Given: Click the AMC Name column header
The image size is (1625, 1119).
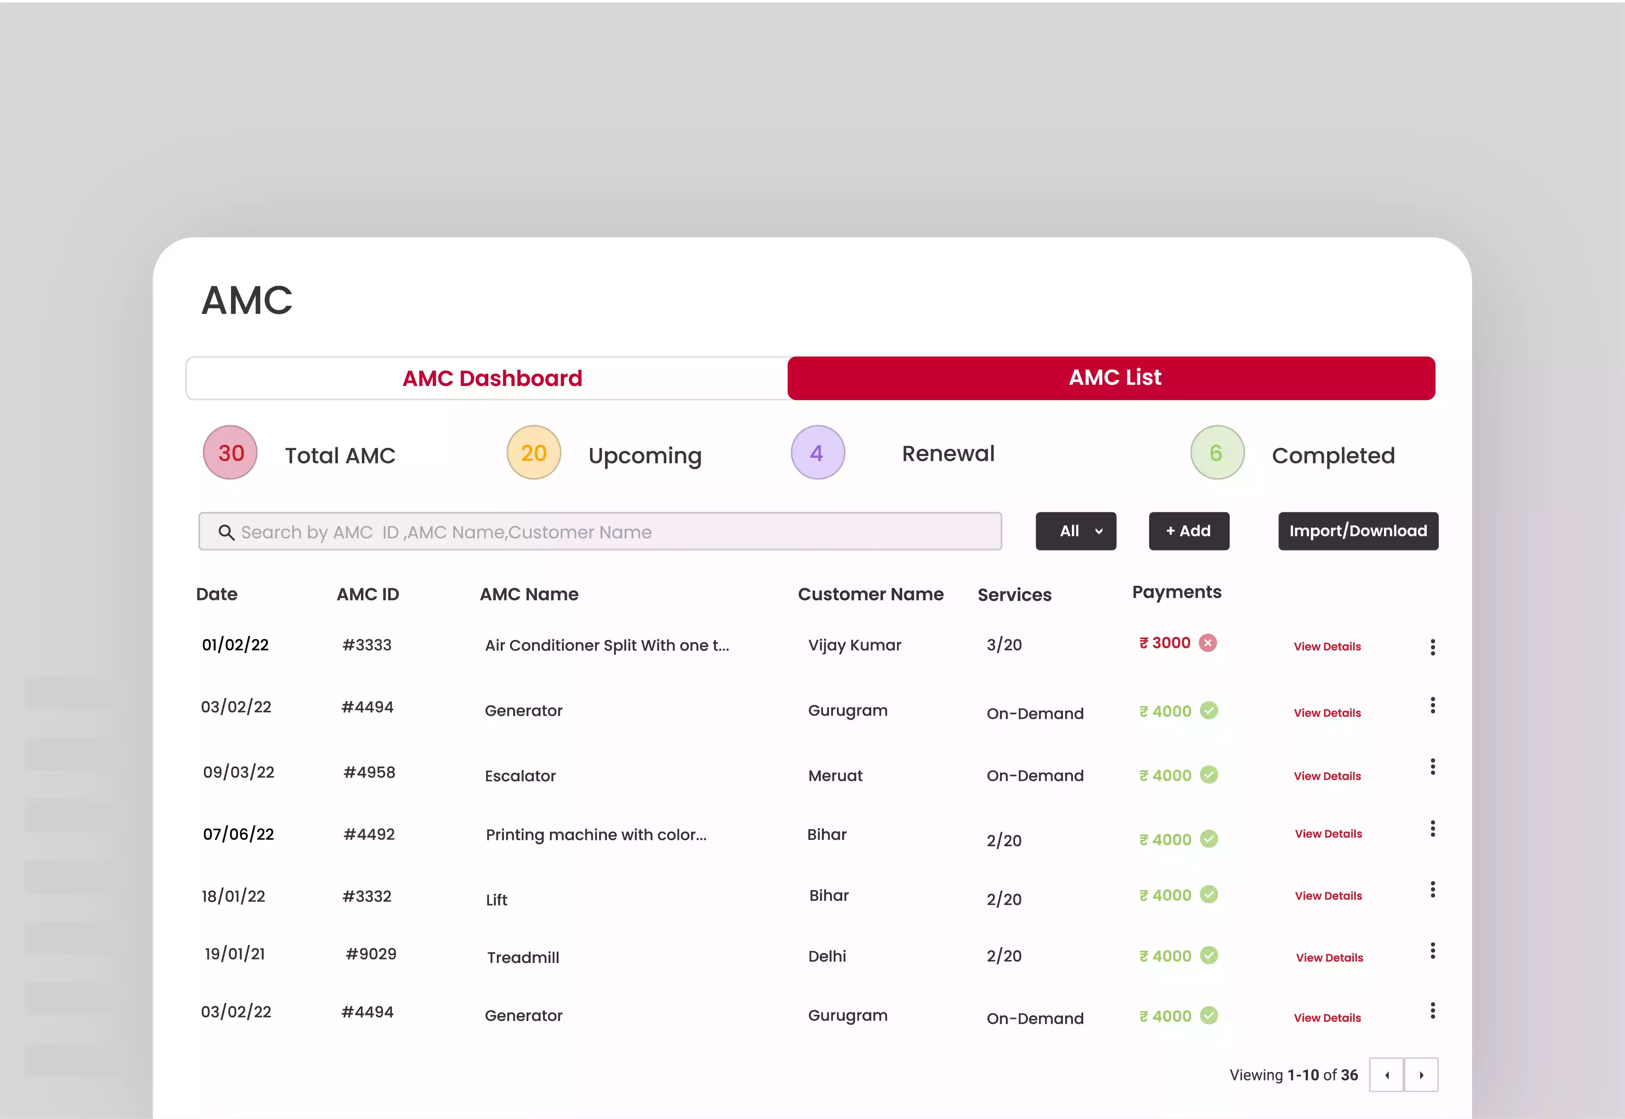Looking at the screenshot, I should [x=529, y=595].
